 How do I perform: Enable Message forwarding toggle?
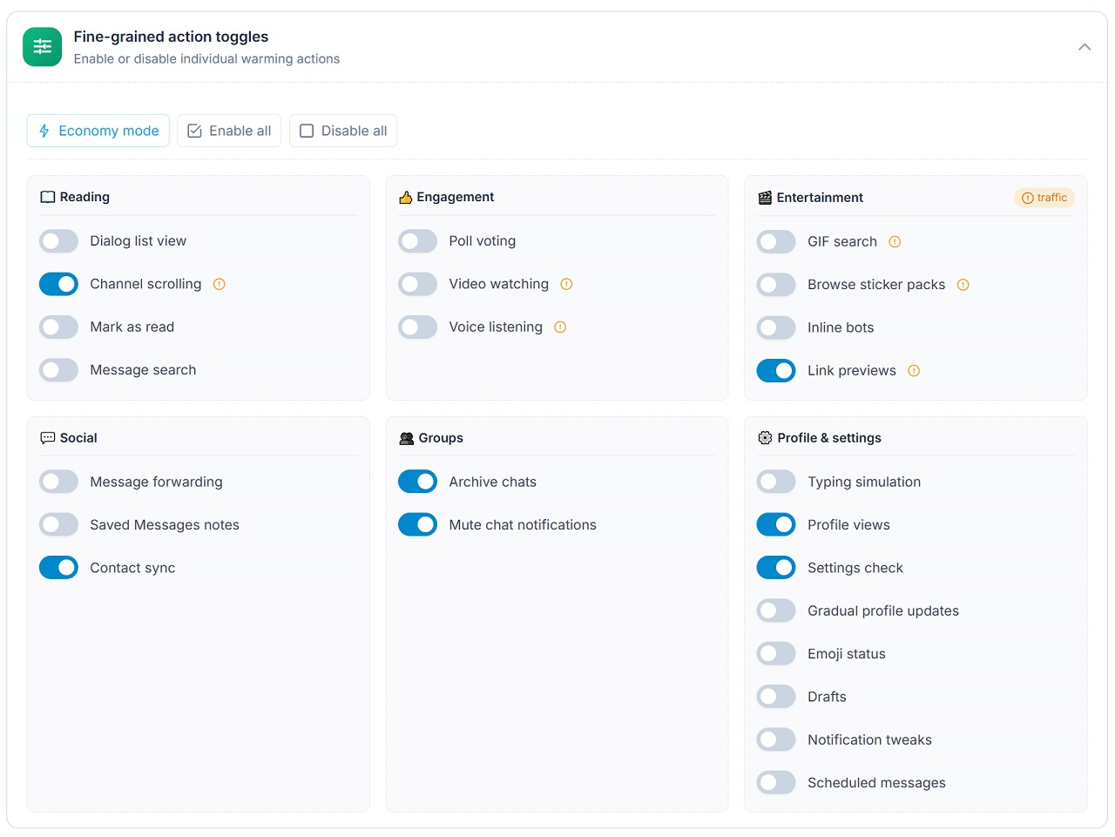click(x=58, y=482)
